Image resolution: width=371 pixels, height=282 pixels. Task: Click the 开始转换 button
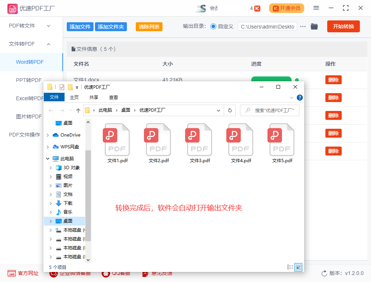pyautogui.click(x=343, y=26)
